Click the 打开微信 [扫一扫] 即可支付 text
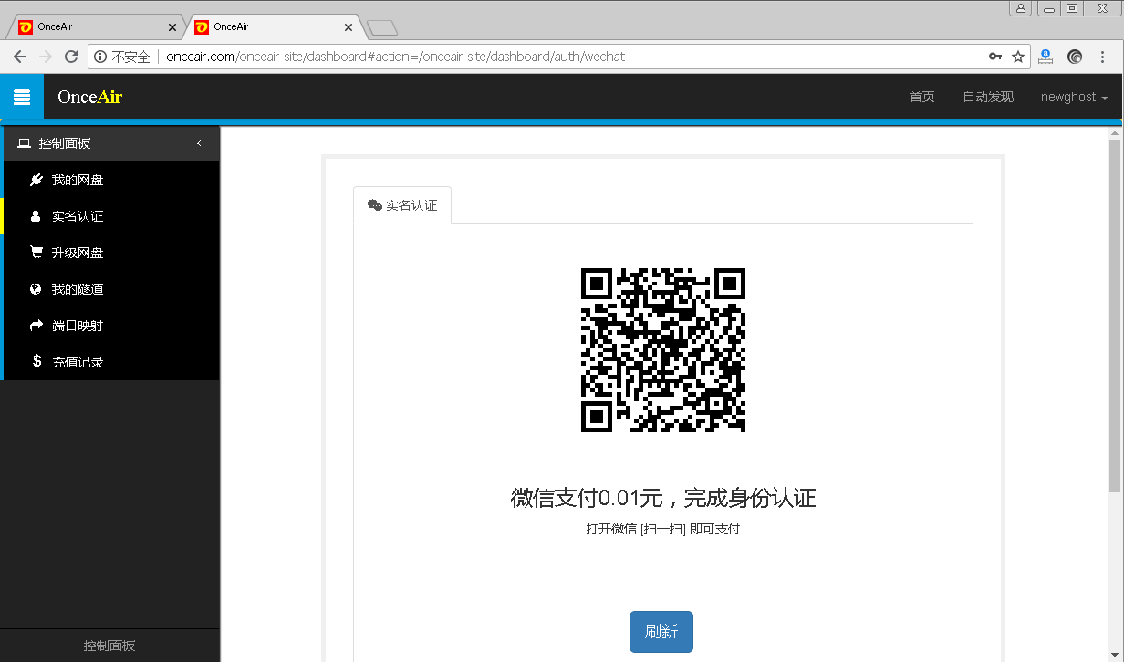 click(663, 529)
